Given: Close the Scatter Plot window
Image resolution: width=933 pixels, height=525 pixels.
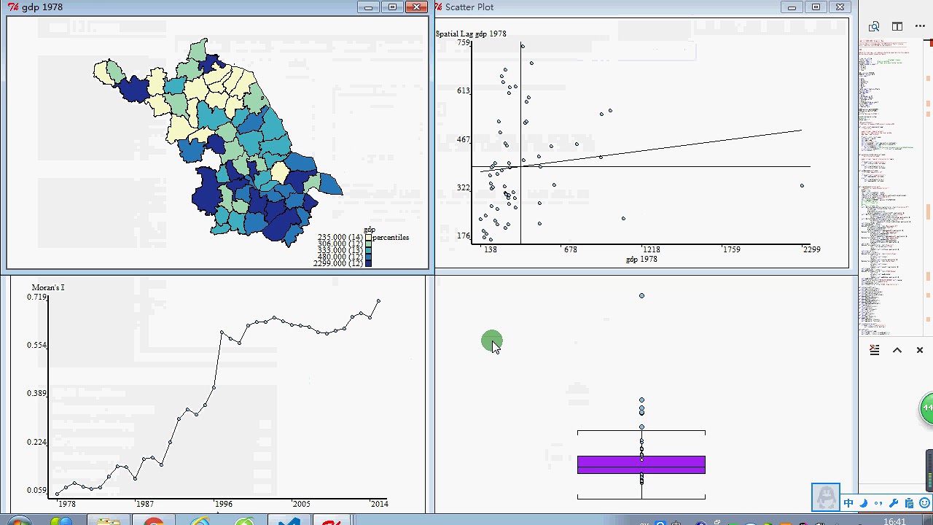Looking at the screenshot, I should (840, 7).
